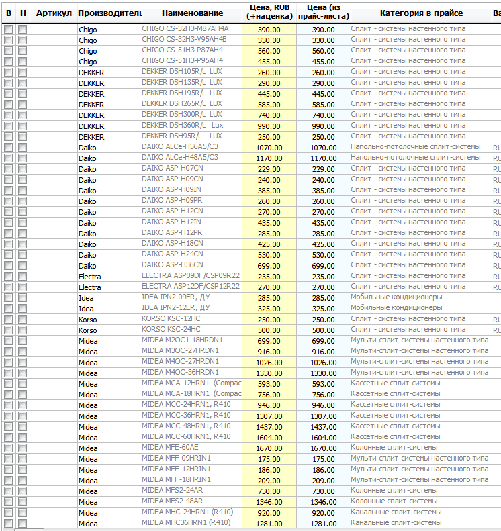Click DAIKO ASP-H07CN name cell

192,169
